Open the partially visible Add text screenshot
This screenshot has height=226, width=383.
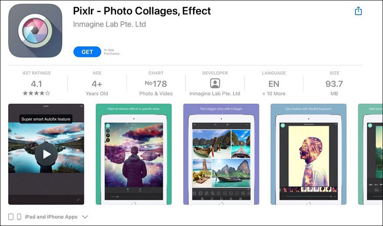tap(370, 154)
